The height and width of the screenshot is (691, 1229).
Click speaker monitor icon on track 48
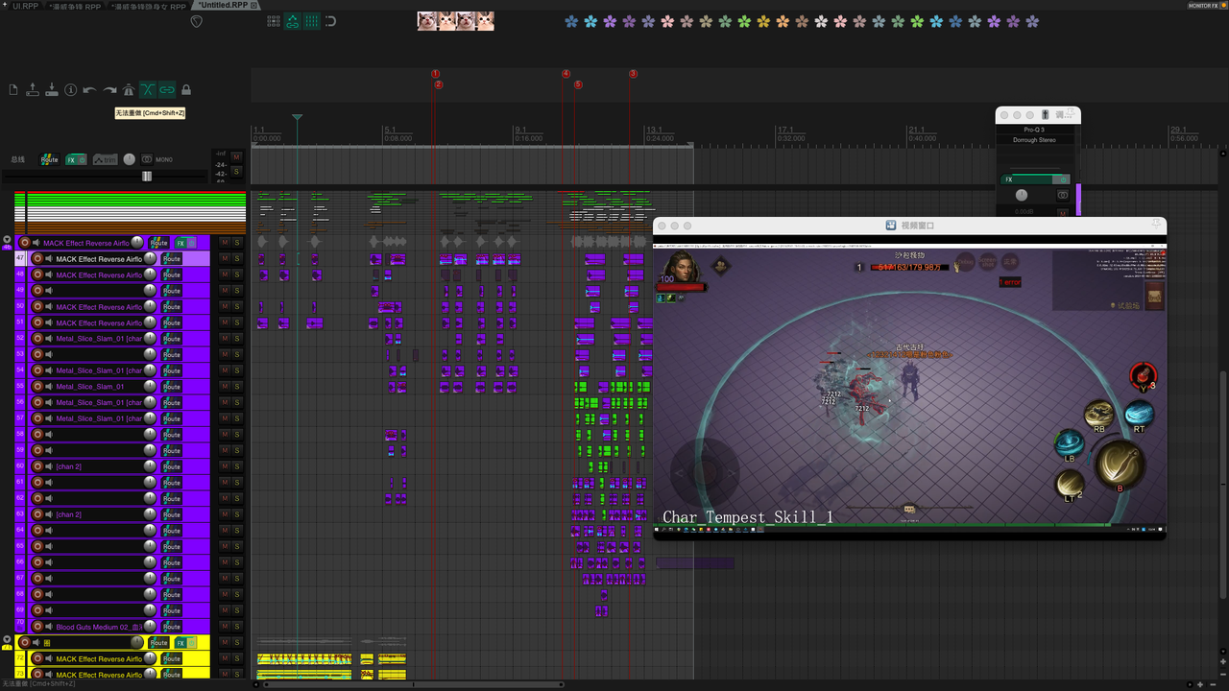click(x=49, y=275)
